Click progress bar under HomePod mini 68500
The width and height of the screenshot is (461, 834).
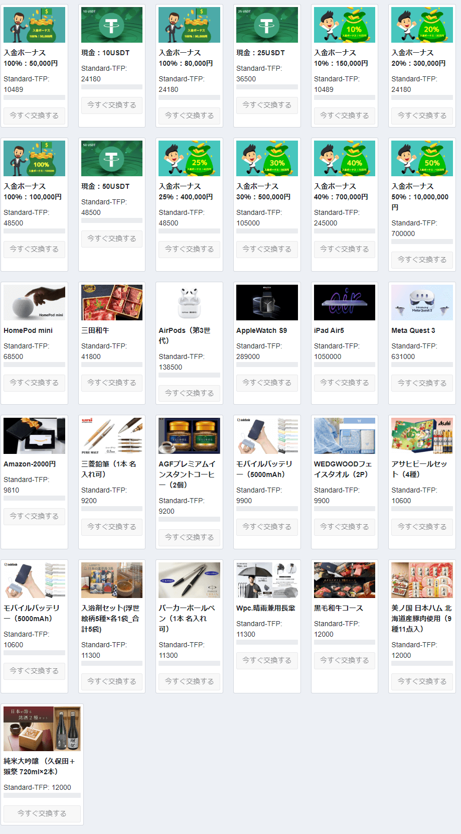coord(34,365)
